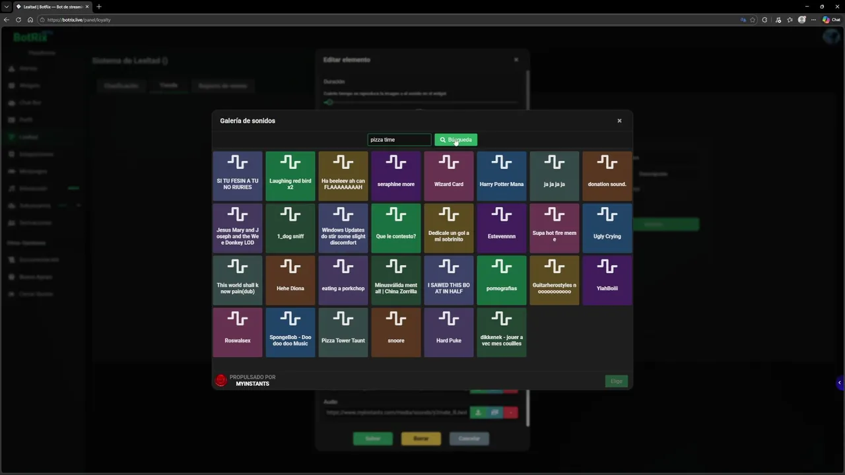The width and height of the screenshot is (845, 475).
Task: Choose 'dikkenek - jouer avec mes couilles' sound
Action: click(x=502, y=332)
